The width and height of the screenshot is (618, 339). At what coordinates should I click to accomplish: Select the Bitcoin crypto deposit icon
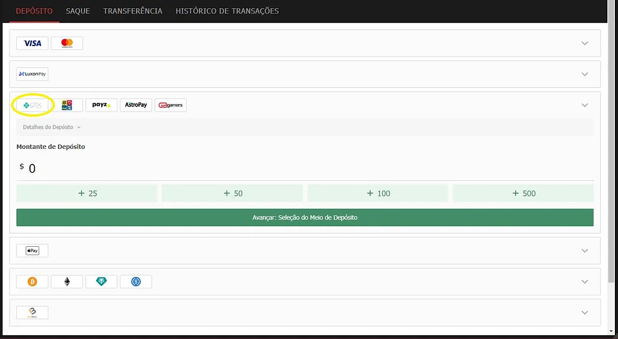pyautogui.click(x=32, y=282)
